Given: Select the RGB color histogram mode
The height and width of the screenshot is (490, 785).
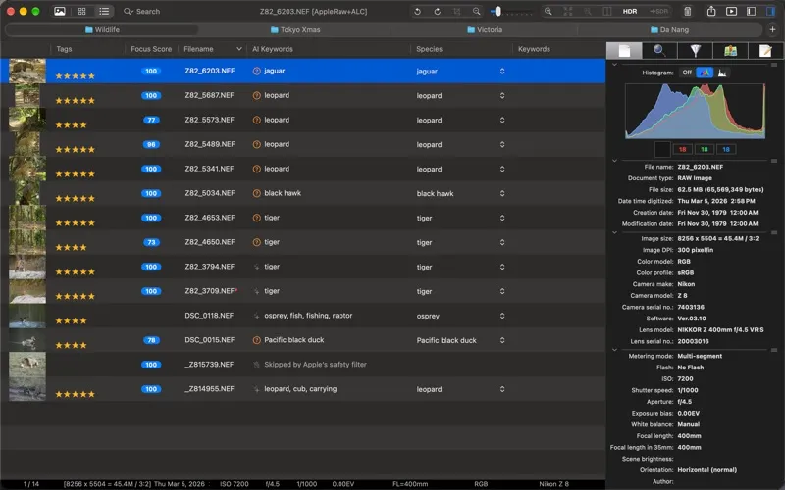Looking at the screenshot, I should (x=705, y=73).
